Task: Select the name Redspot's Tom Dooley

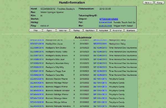Action: coord(56,48)
